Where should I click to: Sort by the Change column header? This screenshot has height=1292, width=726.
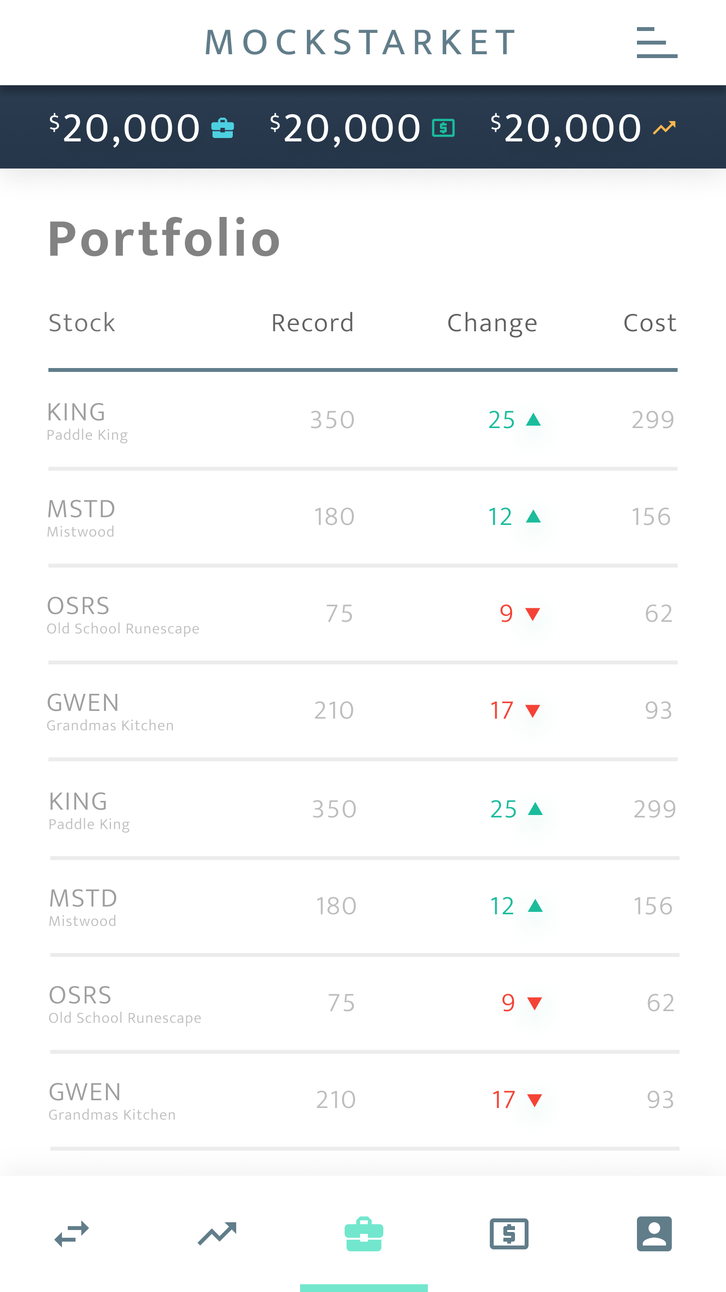[x=492, y=323]
